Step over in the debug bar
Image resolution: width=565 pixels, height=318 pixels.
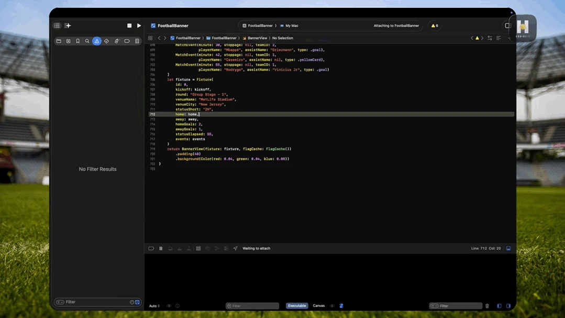click(x=170, y=248)
